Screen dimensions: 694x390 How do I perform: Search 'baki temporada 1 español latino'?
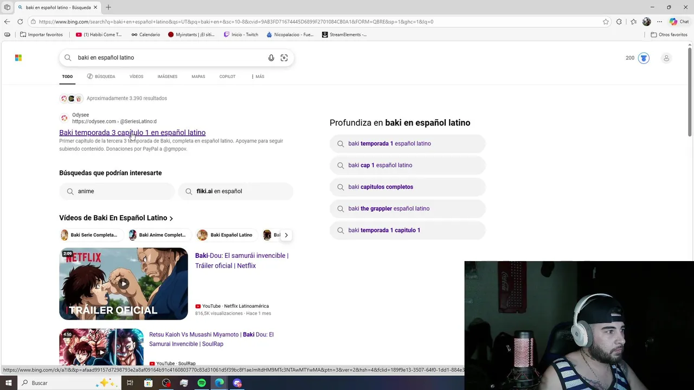coord(407,144)
